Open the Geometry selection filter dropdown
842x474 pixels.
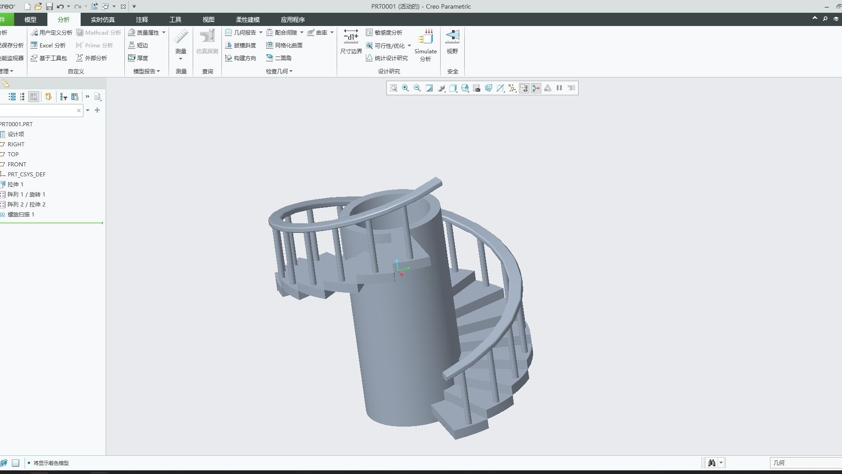click(805, 463)
